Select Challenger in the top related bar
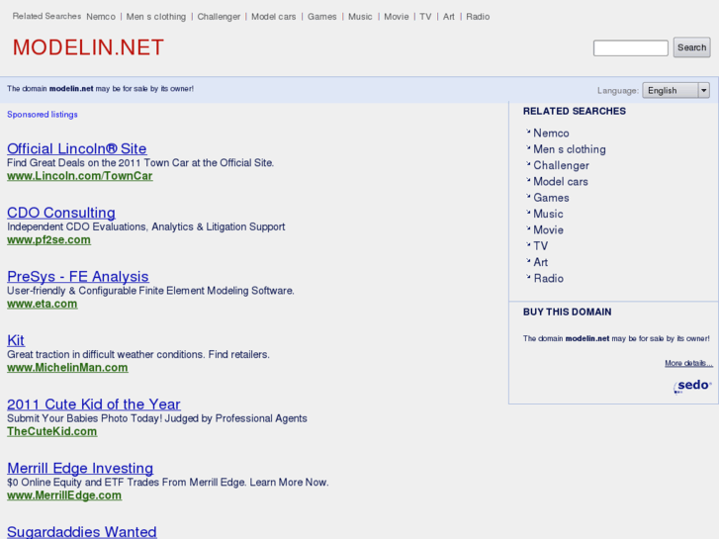The image size is (719, 539). pyautogui.click(x=219, y=17)
